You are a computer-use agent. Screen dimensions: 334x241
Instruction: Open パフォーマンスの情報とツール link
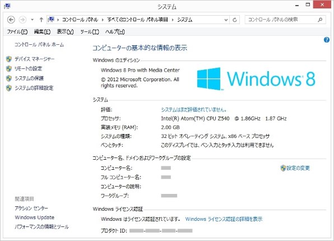point(41,227)
